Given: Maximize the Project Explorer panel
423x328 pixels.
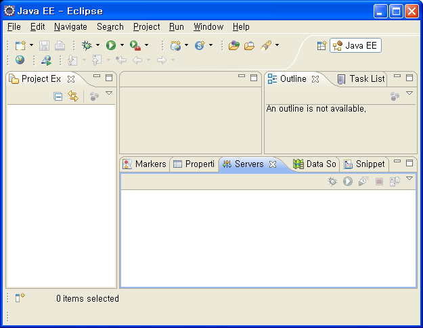Looking at the screenshot, I should [x=109, y=78].
